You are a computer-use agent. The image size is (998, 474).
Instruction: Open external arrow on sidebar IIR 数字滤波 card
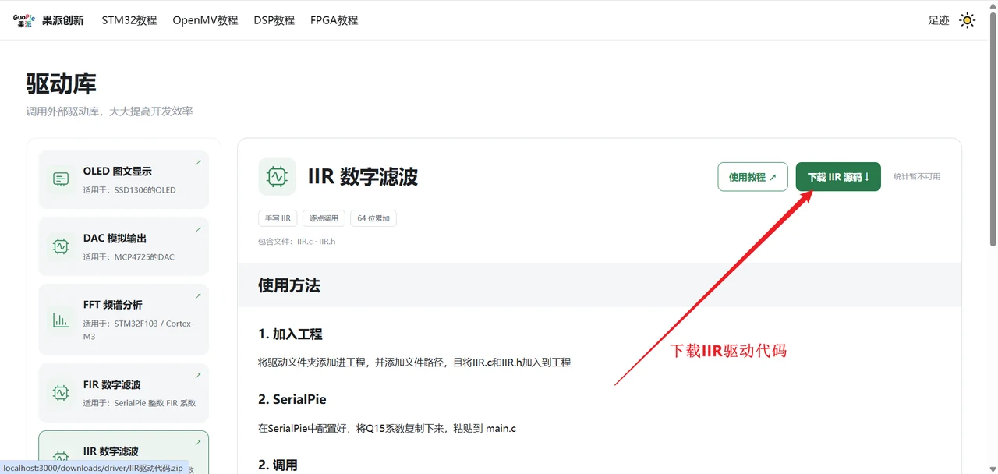click(198, 443)
